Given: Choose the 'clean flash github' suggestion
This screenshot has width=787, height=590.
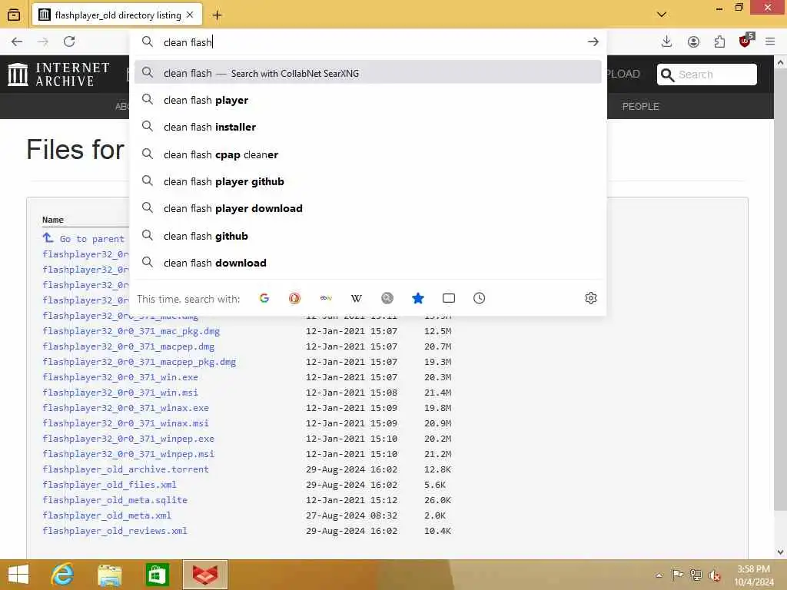Looking at the screenshot, I should tap(368, 236).
